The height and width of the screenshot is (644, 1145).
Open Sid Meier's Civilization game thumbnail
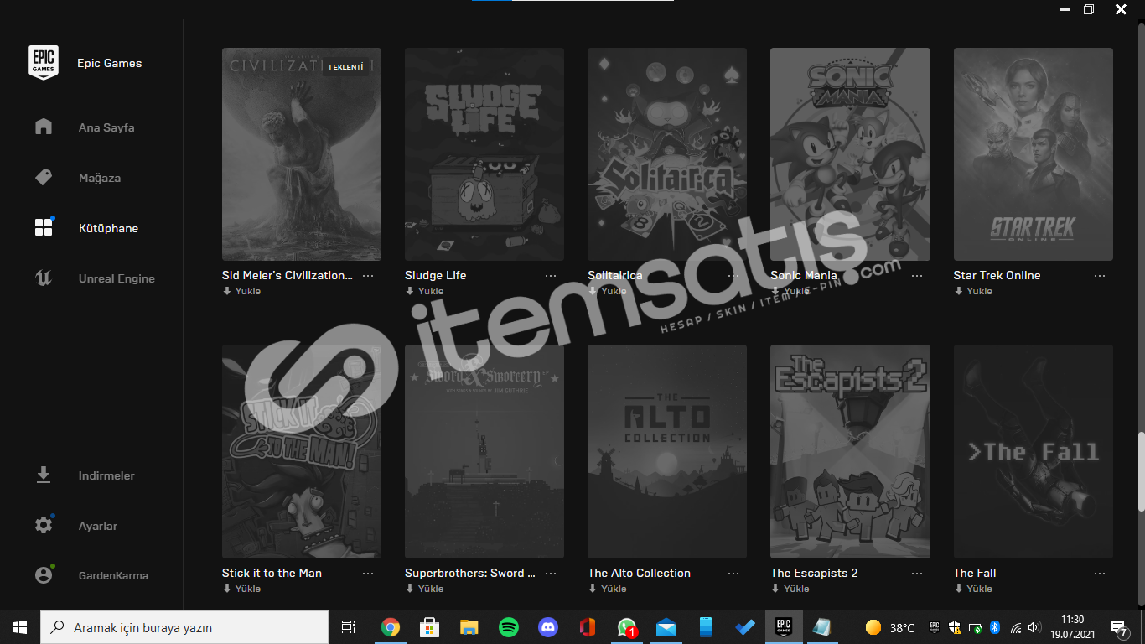302,154
